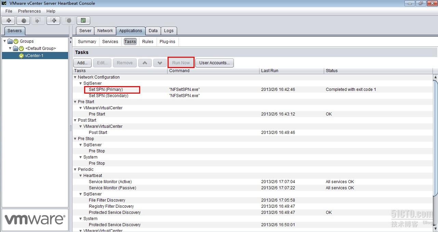
Task: Click the Edit.. button
Action: 102,63
